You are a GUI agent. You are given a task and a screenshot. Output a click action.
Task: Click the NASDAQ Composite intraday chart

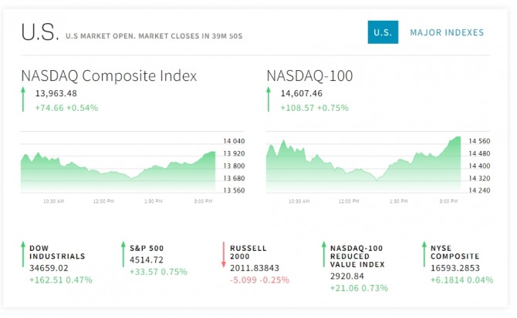[x=119, y=166]
